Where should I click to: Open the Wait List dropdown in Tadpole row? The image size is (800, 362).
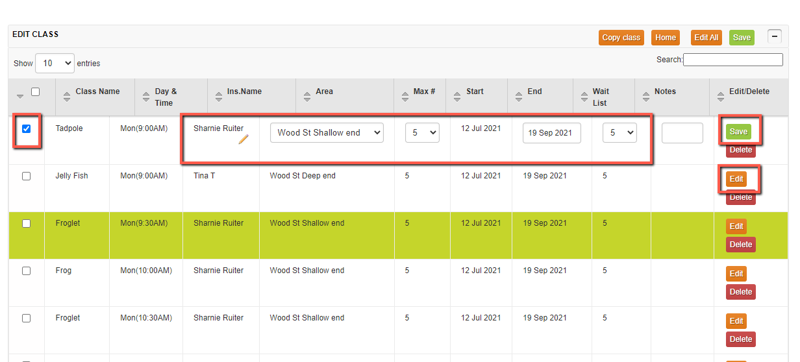pos(619,132)
